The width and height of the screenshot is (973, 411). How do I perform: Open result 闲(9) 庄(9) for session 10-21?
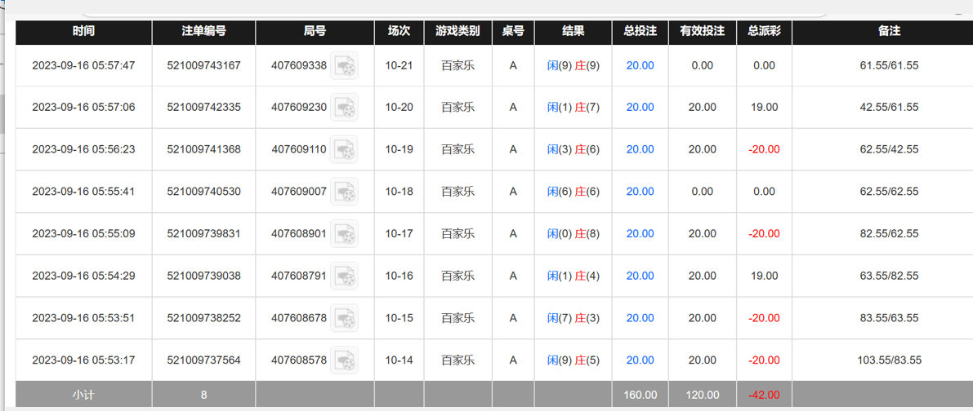[573, 66]
